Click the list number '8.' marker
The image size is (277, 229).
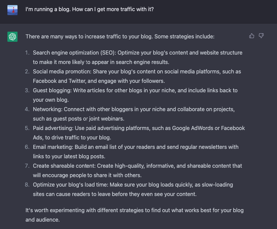pyautogui.click(x=27, y=185)
